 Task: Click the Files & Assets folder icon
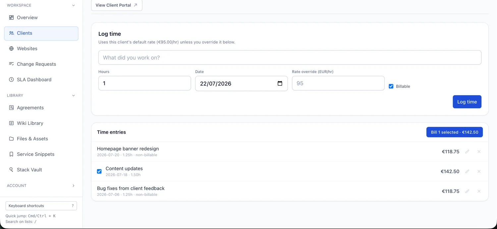coord(11,139)
